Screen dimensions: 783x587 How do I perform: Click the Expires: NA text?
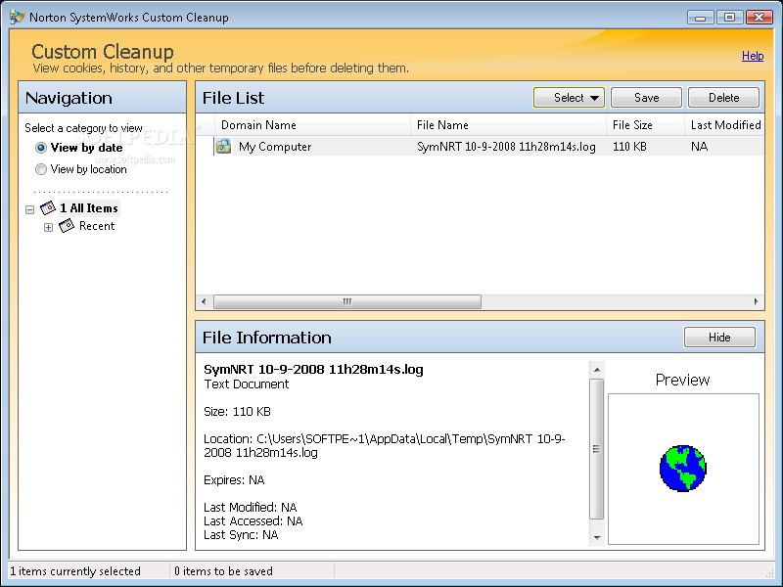[x=234, y=480]
